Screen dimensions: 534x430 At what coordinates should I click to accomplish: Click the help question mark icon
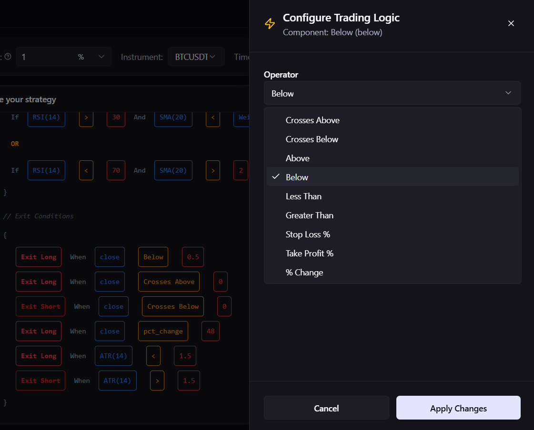(8, 57)
